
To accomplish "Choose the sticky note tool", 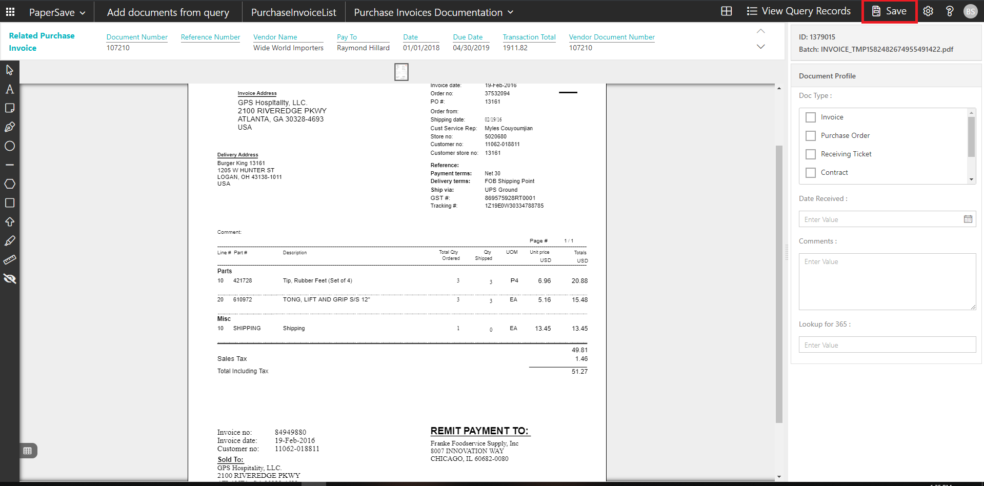I will click(x=9, y=108).
